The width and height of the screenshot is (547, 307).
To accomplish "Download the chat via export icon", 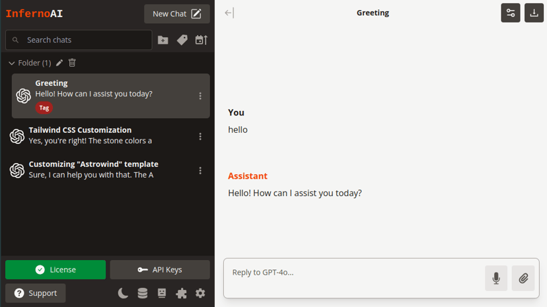I will (534, 13).
